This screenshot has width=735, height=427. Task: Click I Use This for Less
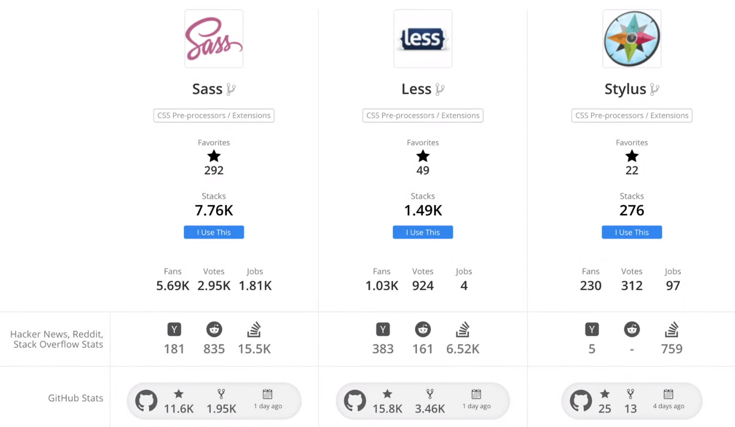tap(423, 232)
